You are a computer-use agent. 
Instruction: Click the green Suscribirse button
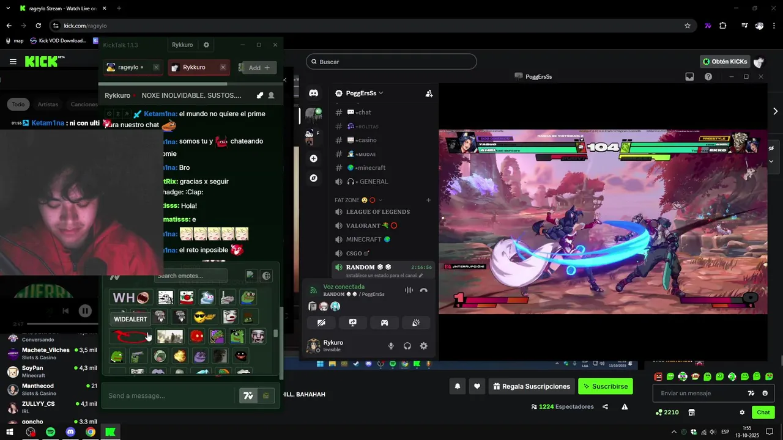click(x=605, y=386)
